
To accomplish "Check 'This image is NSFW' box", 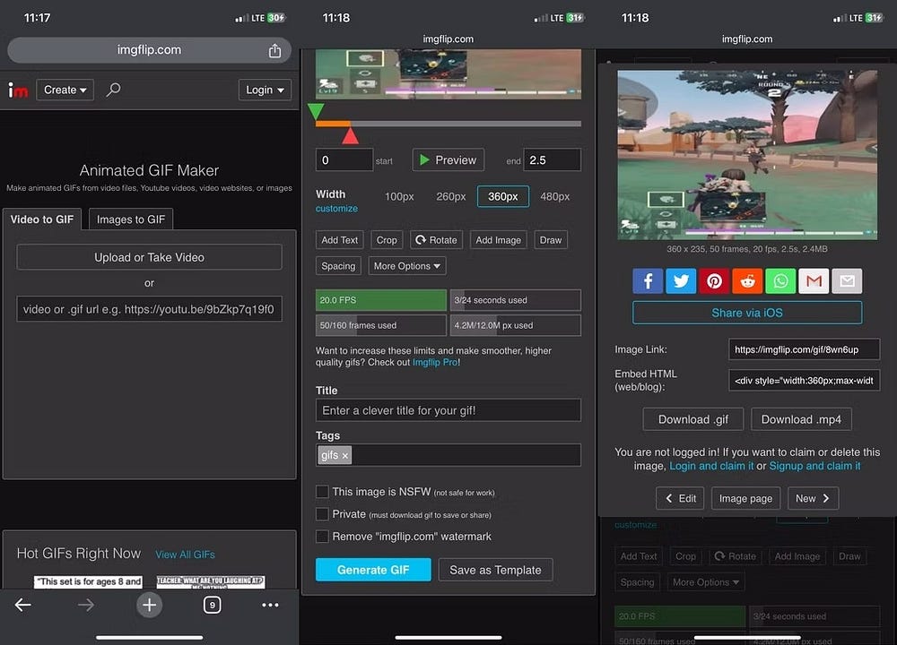I will [322, 492].
